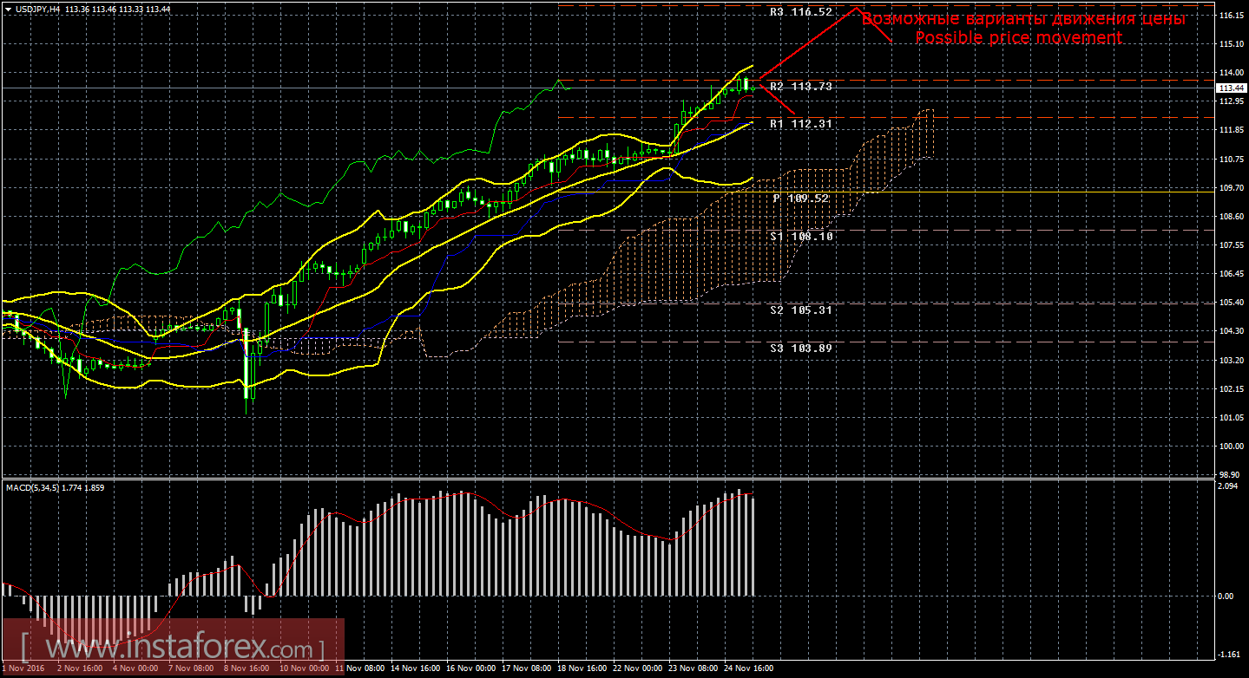1249x678 pixels.
Task: Click the chart dropdown triangle beside USDJPY,H4
Action: 8,9
